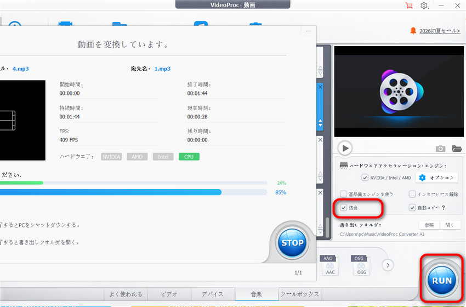Open the shopping cart purchase icon
466x307 pixels.
[409, 5]
